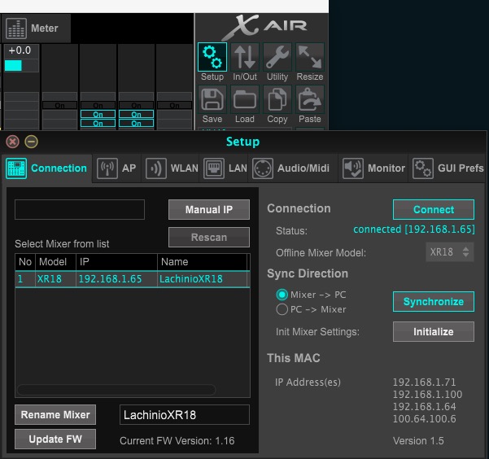This screenshot has width=489, height=459.
Task: Open Offline Mixer Model XR18 dropdown
Action: 450,252
